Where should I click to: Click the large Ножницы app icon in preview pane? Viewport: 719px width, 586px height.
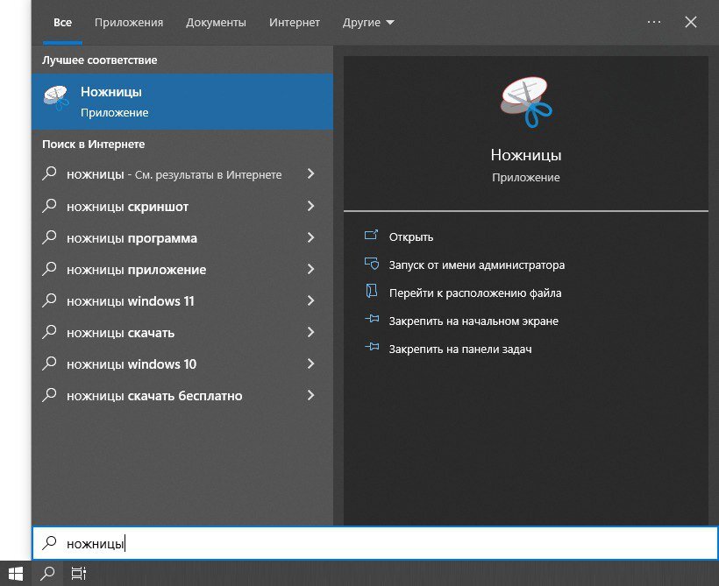click(x=526, y=101)
